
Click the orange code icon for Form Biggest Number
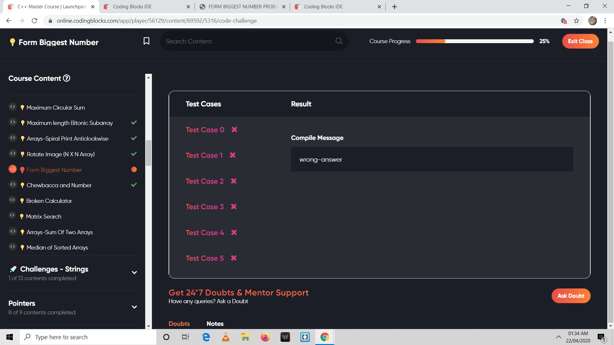click(x=12, y=169)
